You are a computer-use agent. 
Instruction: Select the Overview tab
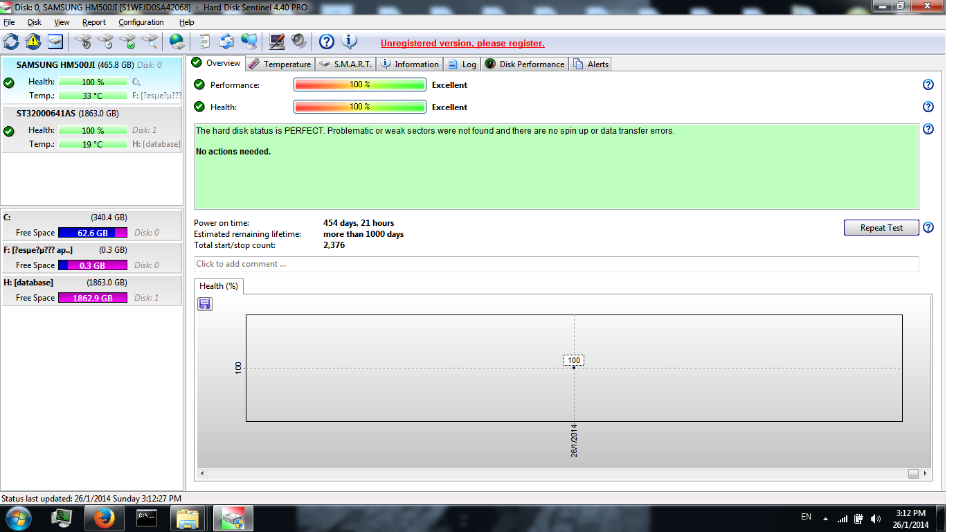click(x=216, y=63)
